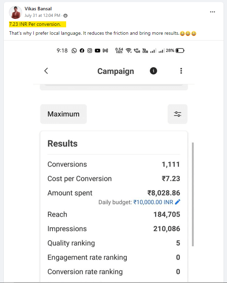
Task: Click the Wi-Fi indicator in the status bar
Action: 128,50
